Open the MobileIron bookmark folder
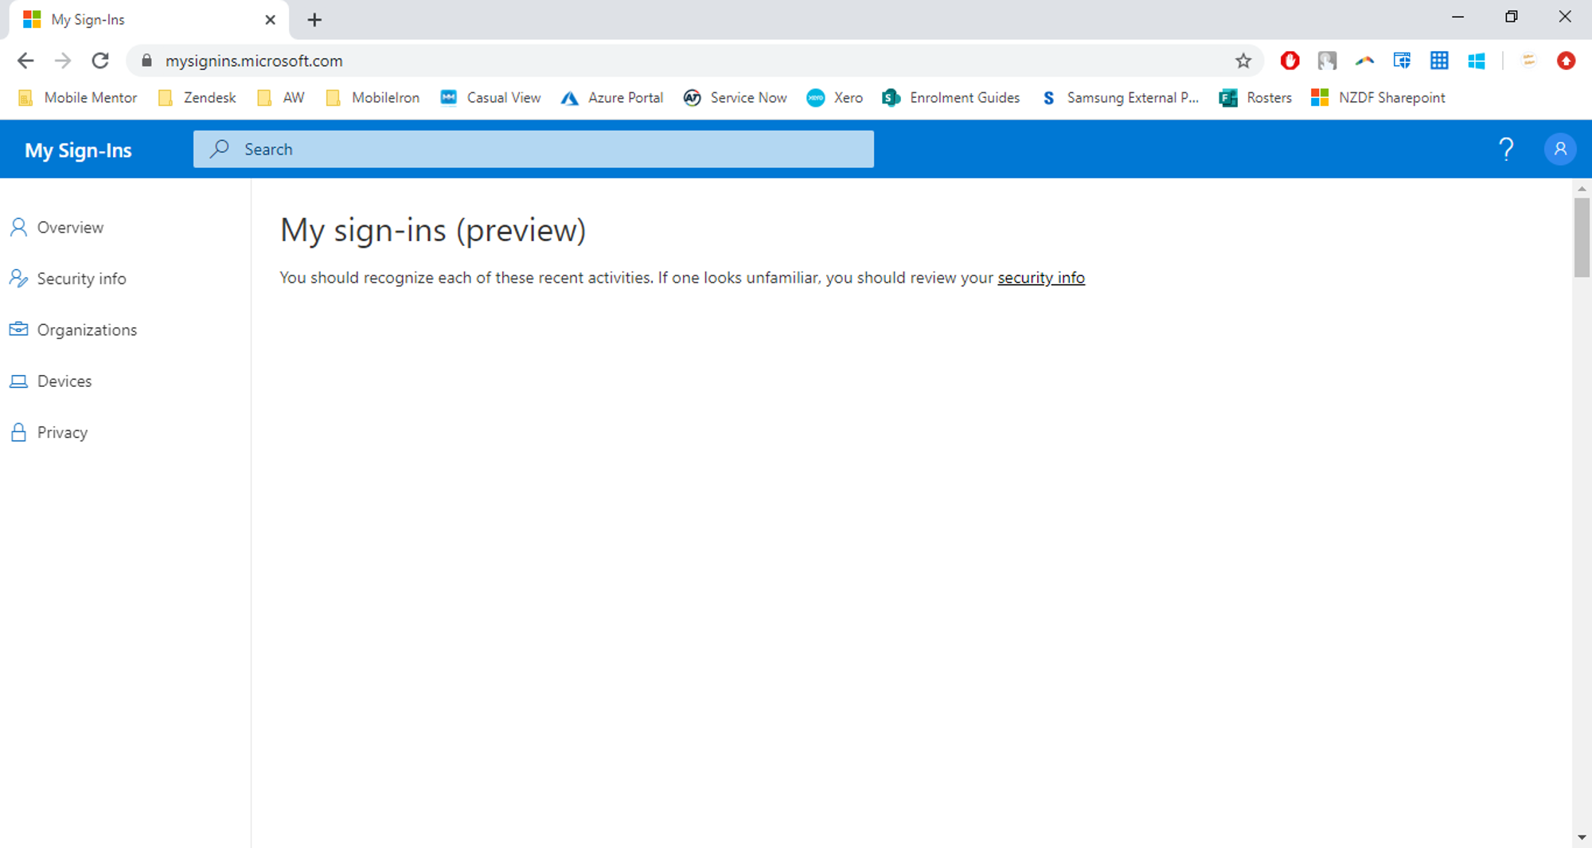The width and height of the screenshot is (1592, 848). click(373, 98)
